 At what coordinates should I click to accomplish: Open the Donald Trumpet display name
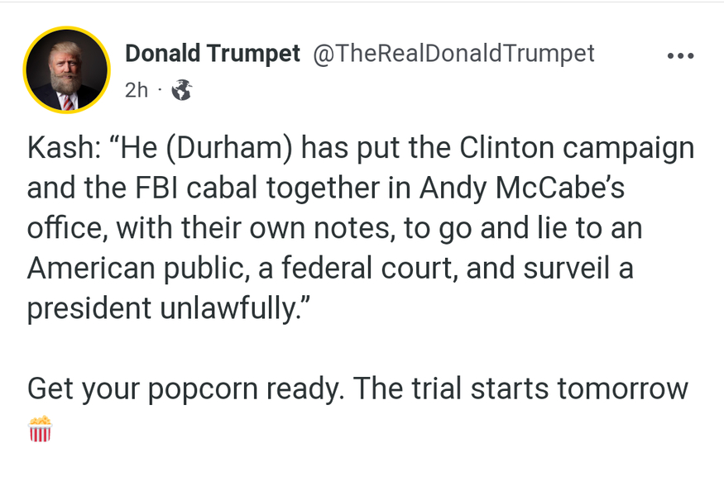pyautogui.click(x=212, y=54)
